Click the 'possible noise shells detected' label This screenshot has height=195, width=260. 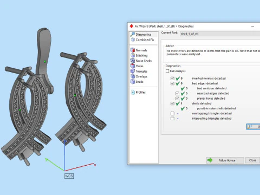coord(216,108)
